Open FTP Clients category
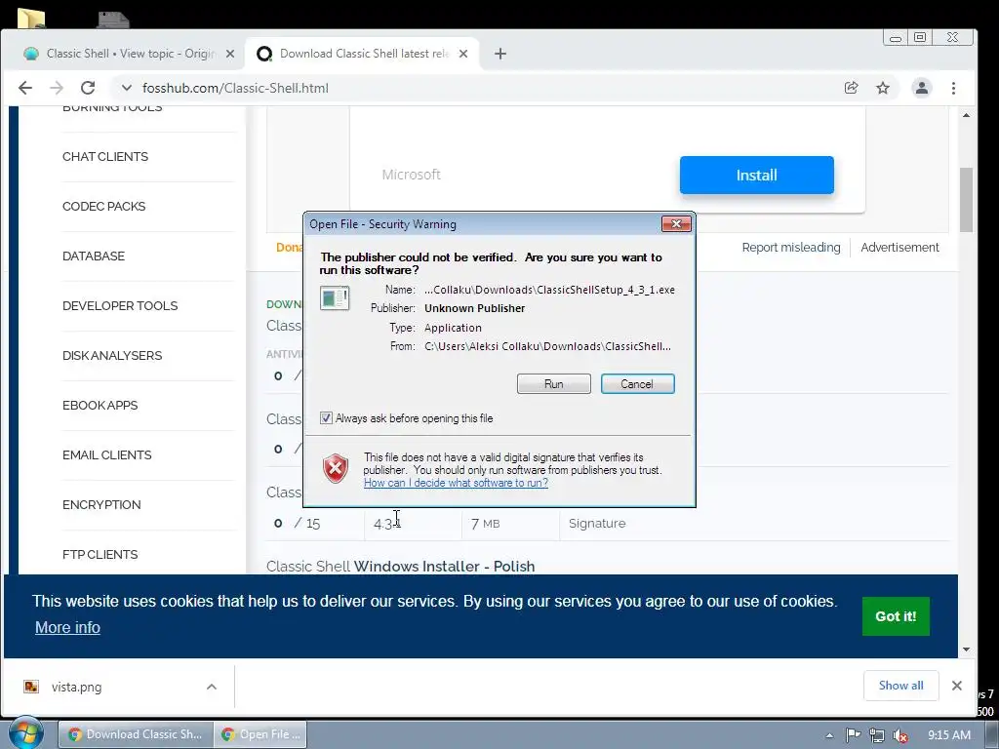Screen dimensions: 999x749 (x=100, y=554)
